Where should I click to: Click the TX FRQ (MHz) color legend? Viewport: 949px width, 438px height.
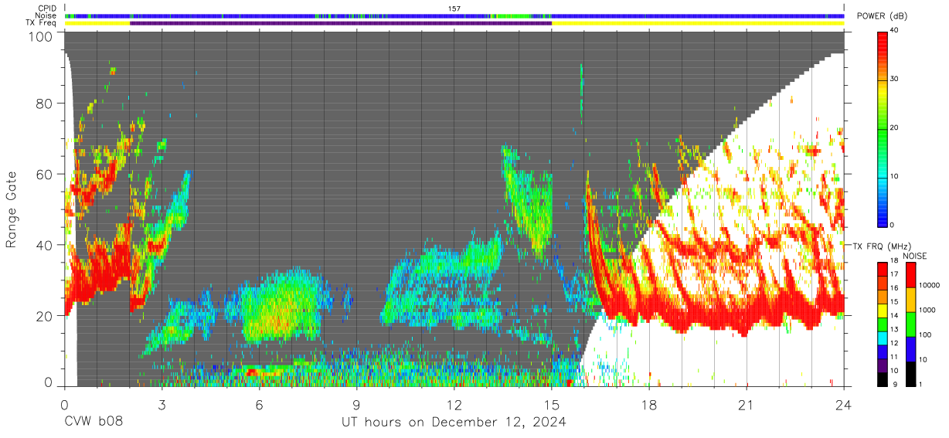(883, 324)
